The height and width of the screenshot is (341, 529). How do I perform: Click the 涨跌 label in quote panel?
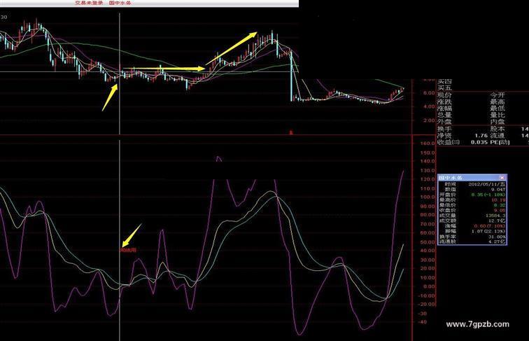[x=444, y=102]
